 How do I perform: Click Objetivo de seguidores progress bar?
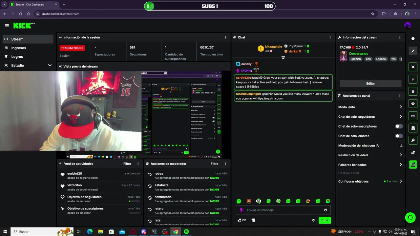[135, 201]
